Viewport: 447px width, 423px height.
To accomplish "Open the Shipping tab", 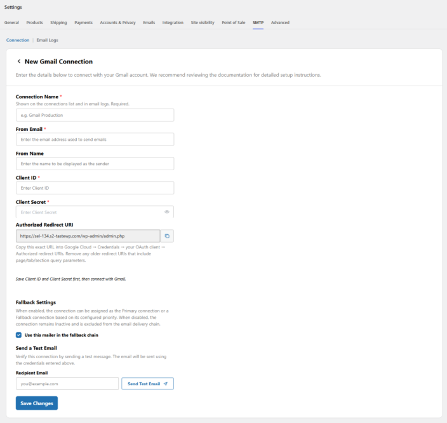I will coord(58,22).
